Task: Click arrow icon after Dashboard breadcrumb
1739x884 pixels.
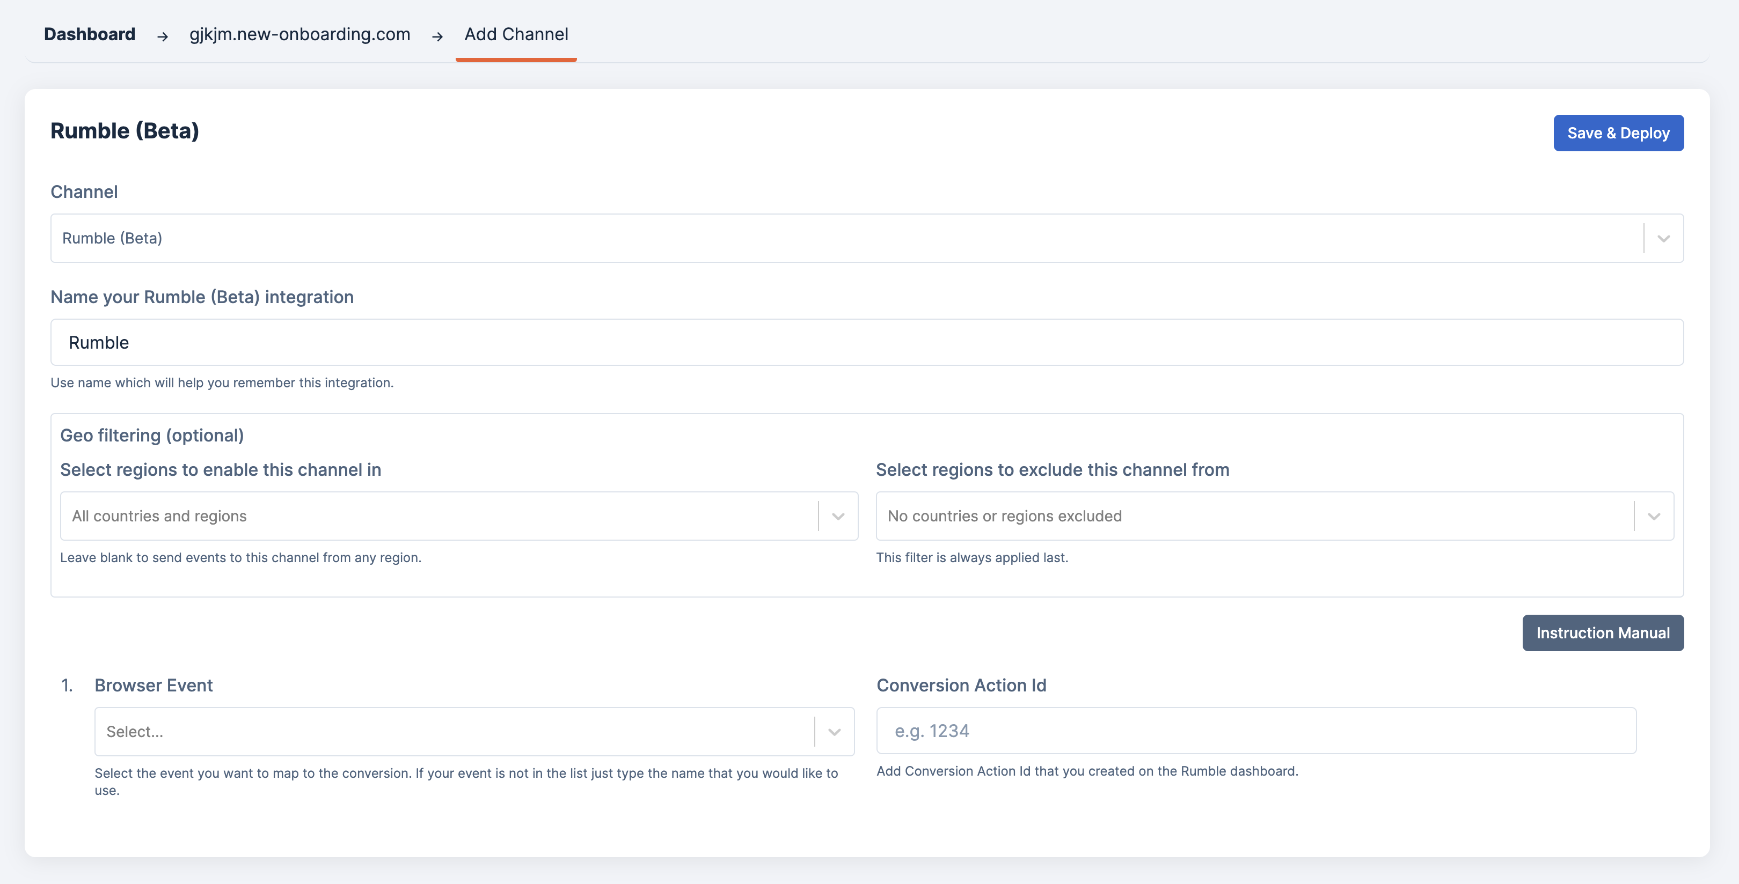Action: (x=162, y=36)
